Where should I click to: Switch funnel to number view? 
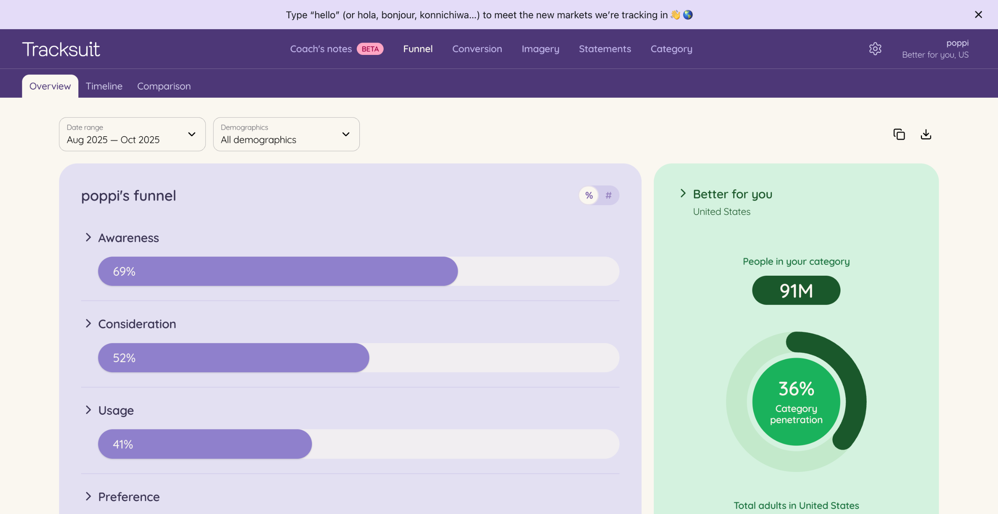pyautogui.click(x=609, y=195)
